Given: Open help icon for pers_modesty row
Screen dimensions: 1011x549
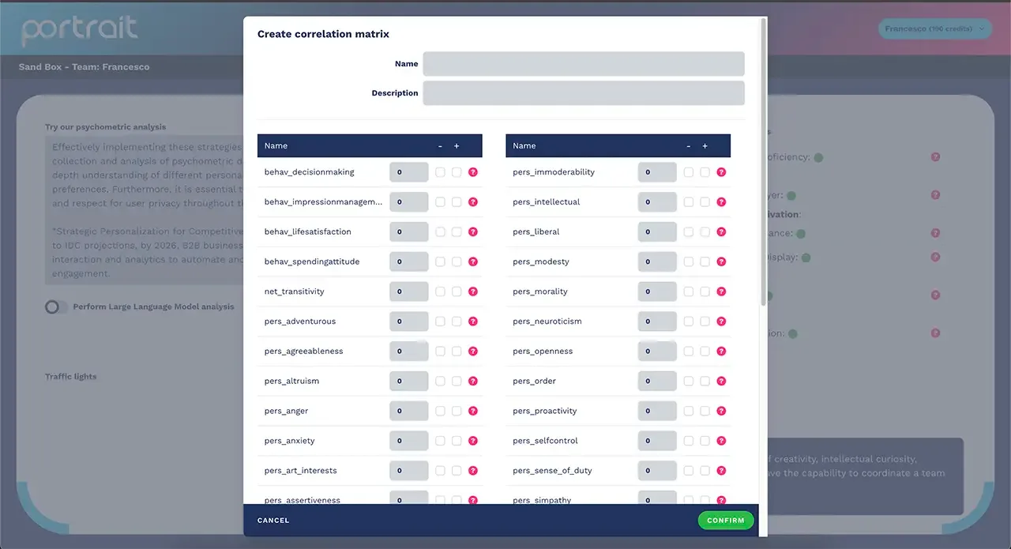Looking at the screenshot, I should pyautogui.click(x=721, y=261).
